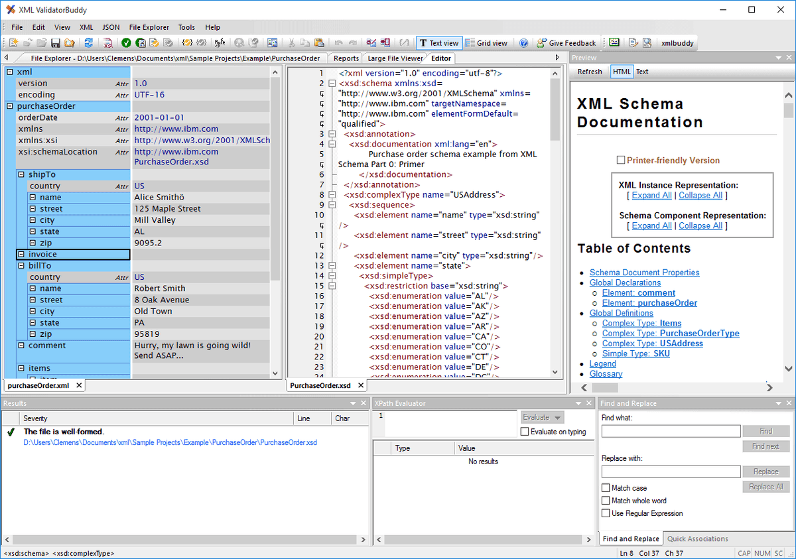This screenshot has height=559, width=796.
Task: Click the document-with-pencil icon near xmlbuddy
Action: tap(633, 43)
